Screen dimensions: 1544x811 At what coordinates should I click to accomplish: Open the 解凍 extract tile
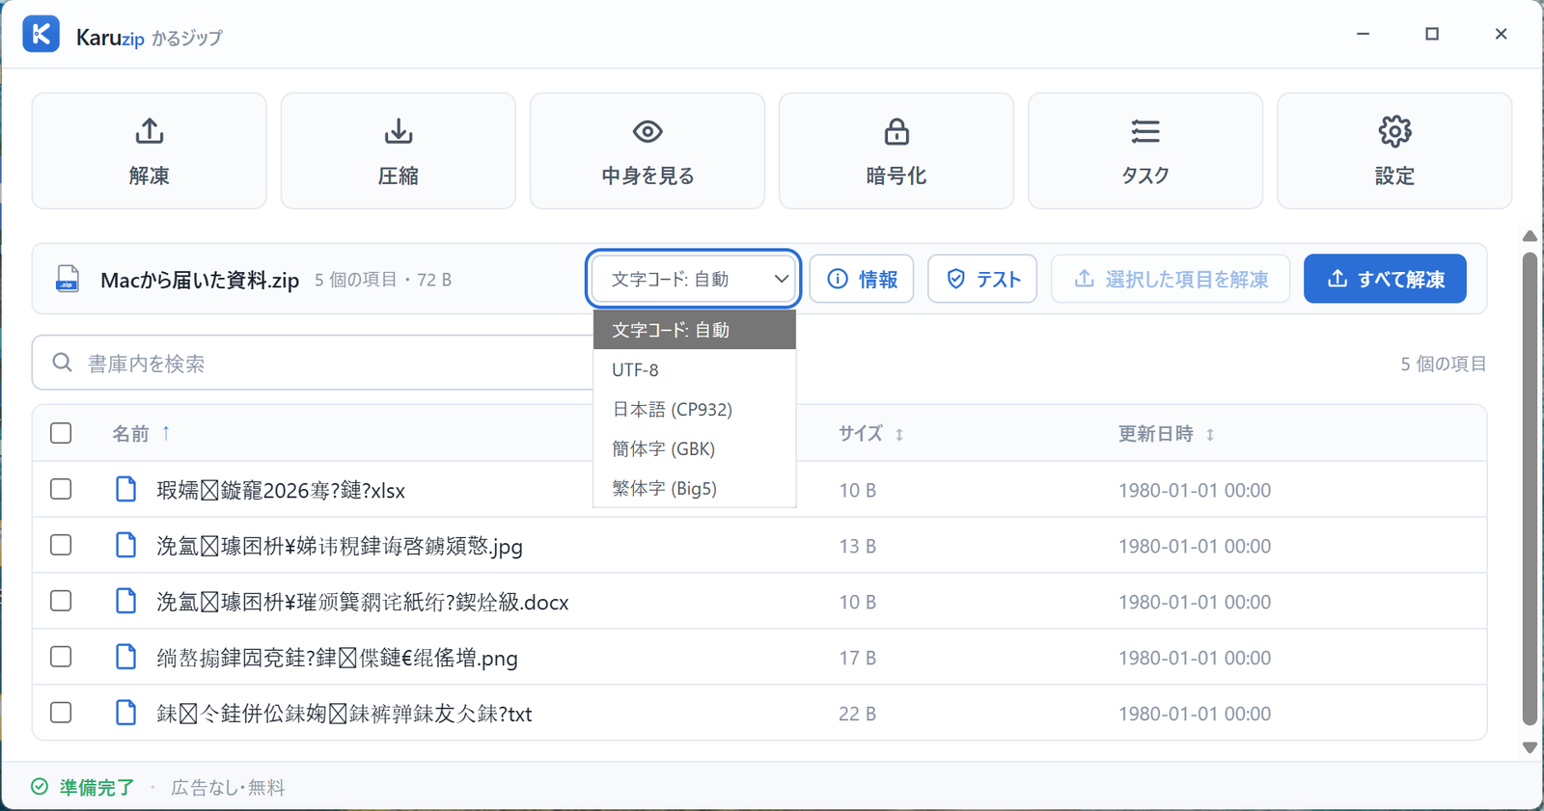(x=150, y=150)
